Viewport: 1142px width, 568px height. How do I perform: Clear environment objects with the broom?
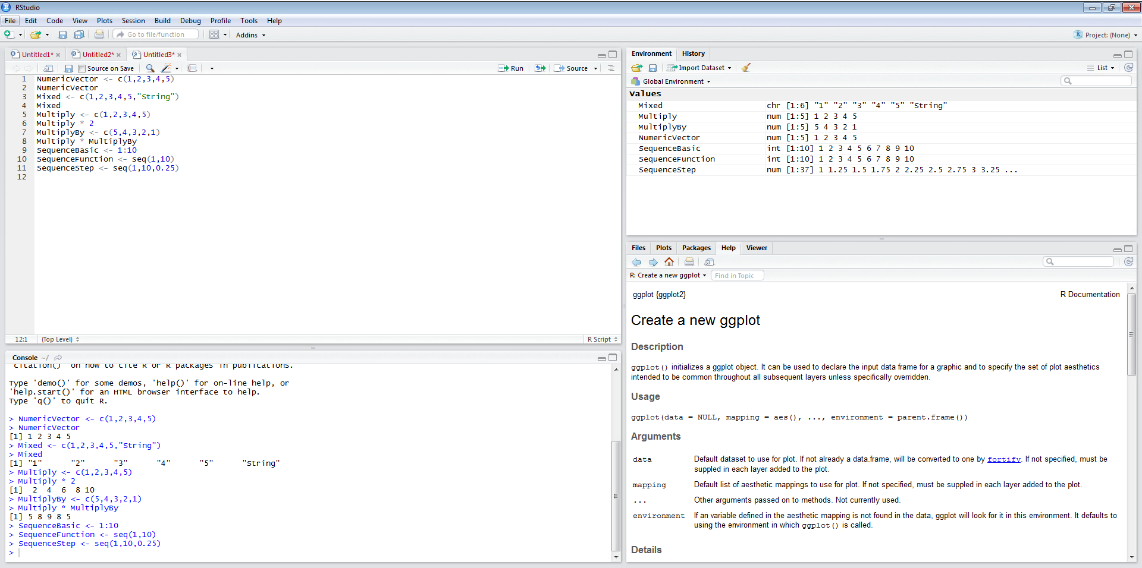(746, 68)
